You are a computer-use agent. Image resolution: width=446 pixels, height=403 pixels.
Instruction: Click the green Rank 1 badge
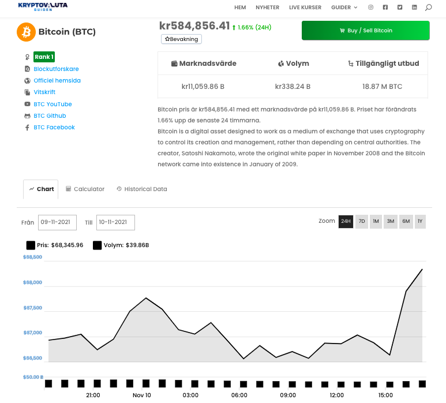point(44,57)
